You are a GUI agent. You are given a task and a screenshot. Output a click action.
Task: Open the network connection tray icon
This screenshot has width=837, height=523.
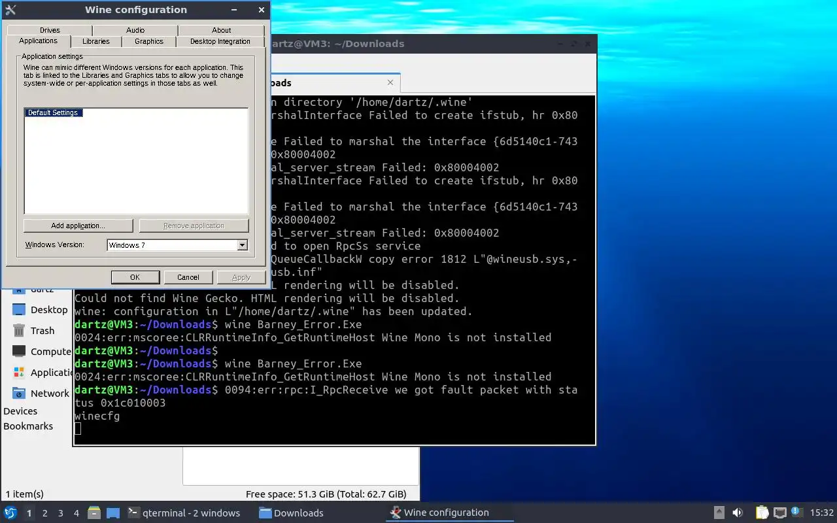[779, 513]
